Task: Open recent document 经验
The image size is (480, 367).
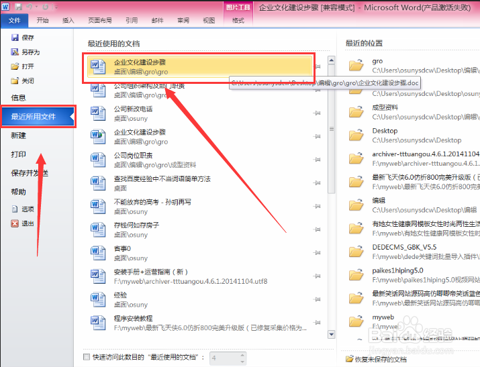Action: pyautogui.click(x=199, y=299)
